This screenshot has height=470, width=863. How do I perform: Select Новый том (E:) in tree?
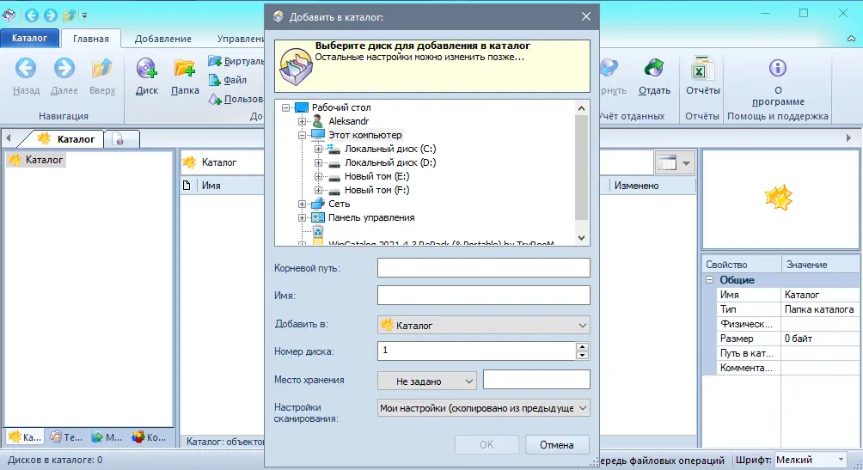coord(376,176)
